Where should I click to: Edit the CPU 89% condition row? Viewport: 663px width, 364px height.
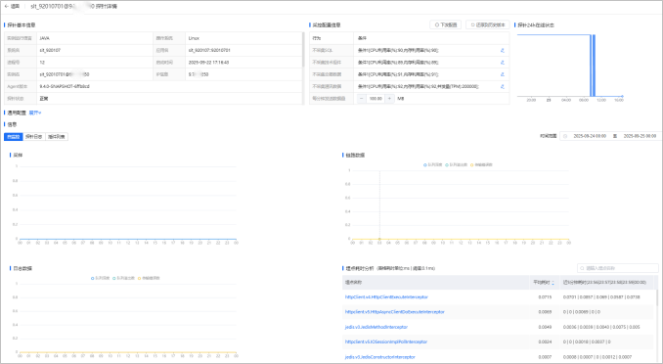click(503, 63)
